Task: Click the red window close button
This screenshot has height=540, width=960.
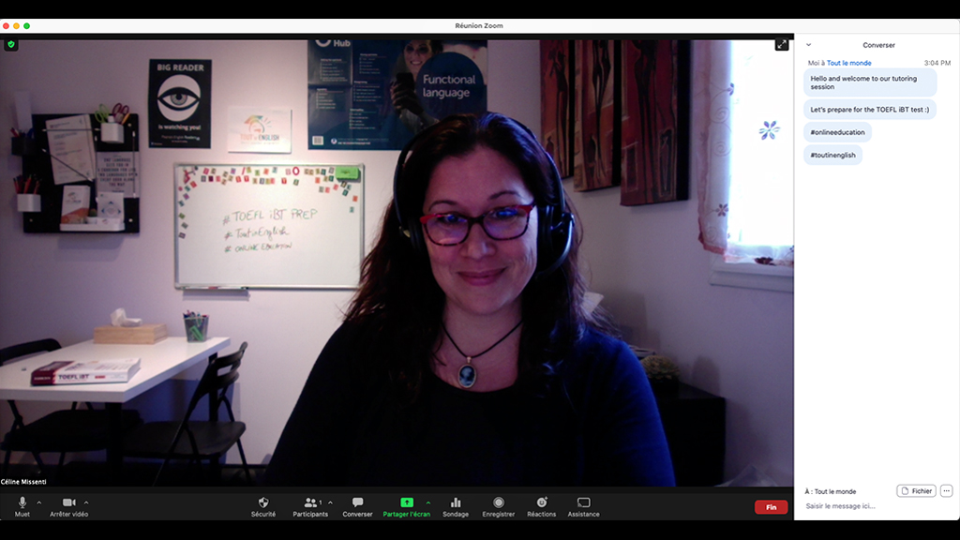Action: (7, 25)
